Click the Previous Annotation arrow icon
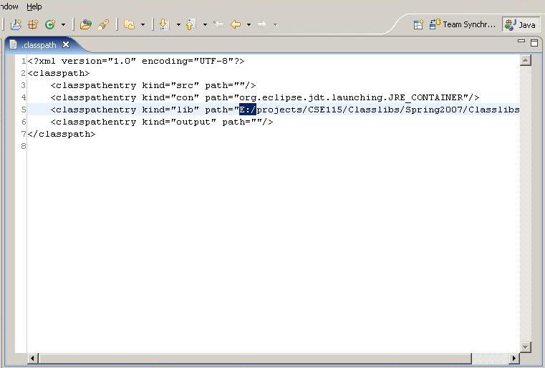545x368 pixels. pyautogui.click(x=190, y=24)
